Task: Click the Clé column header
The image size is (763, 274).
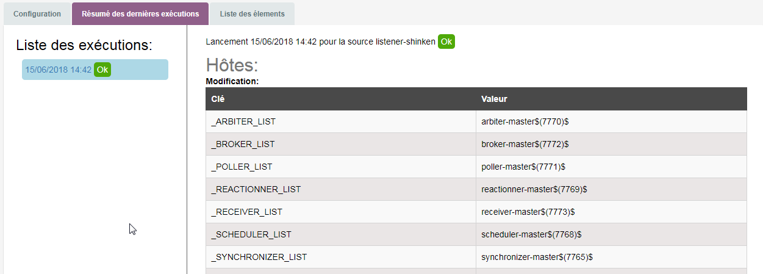Action: [218, 99]
